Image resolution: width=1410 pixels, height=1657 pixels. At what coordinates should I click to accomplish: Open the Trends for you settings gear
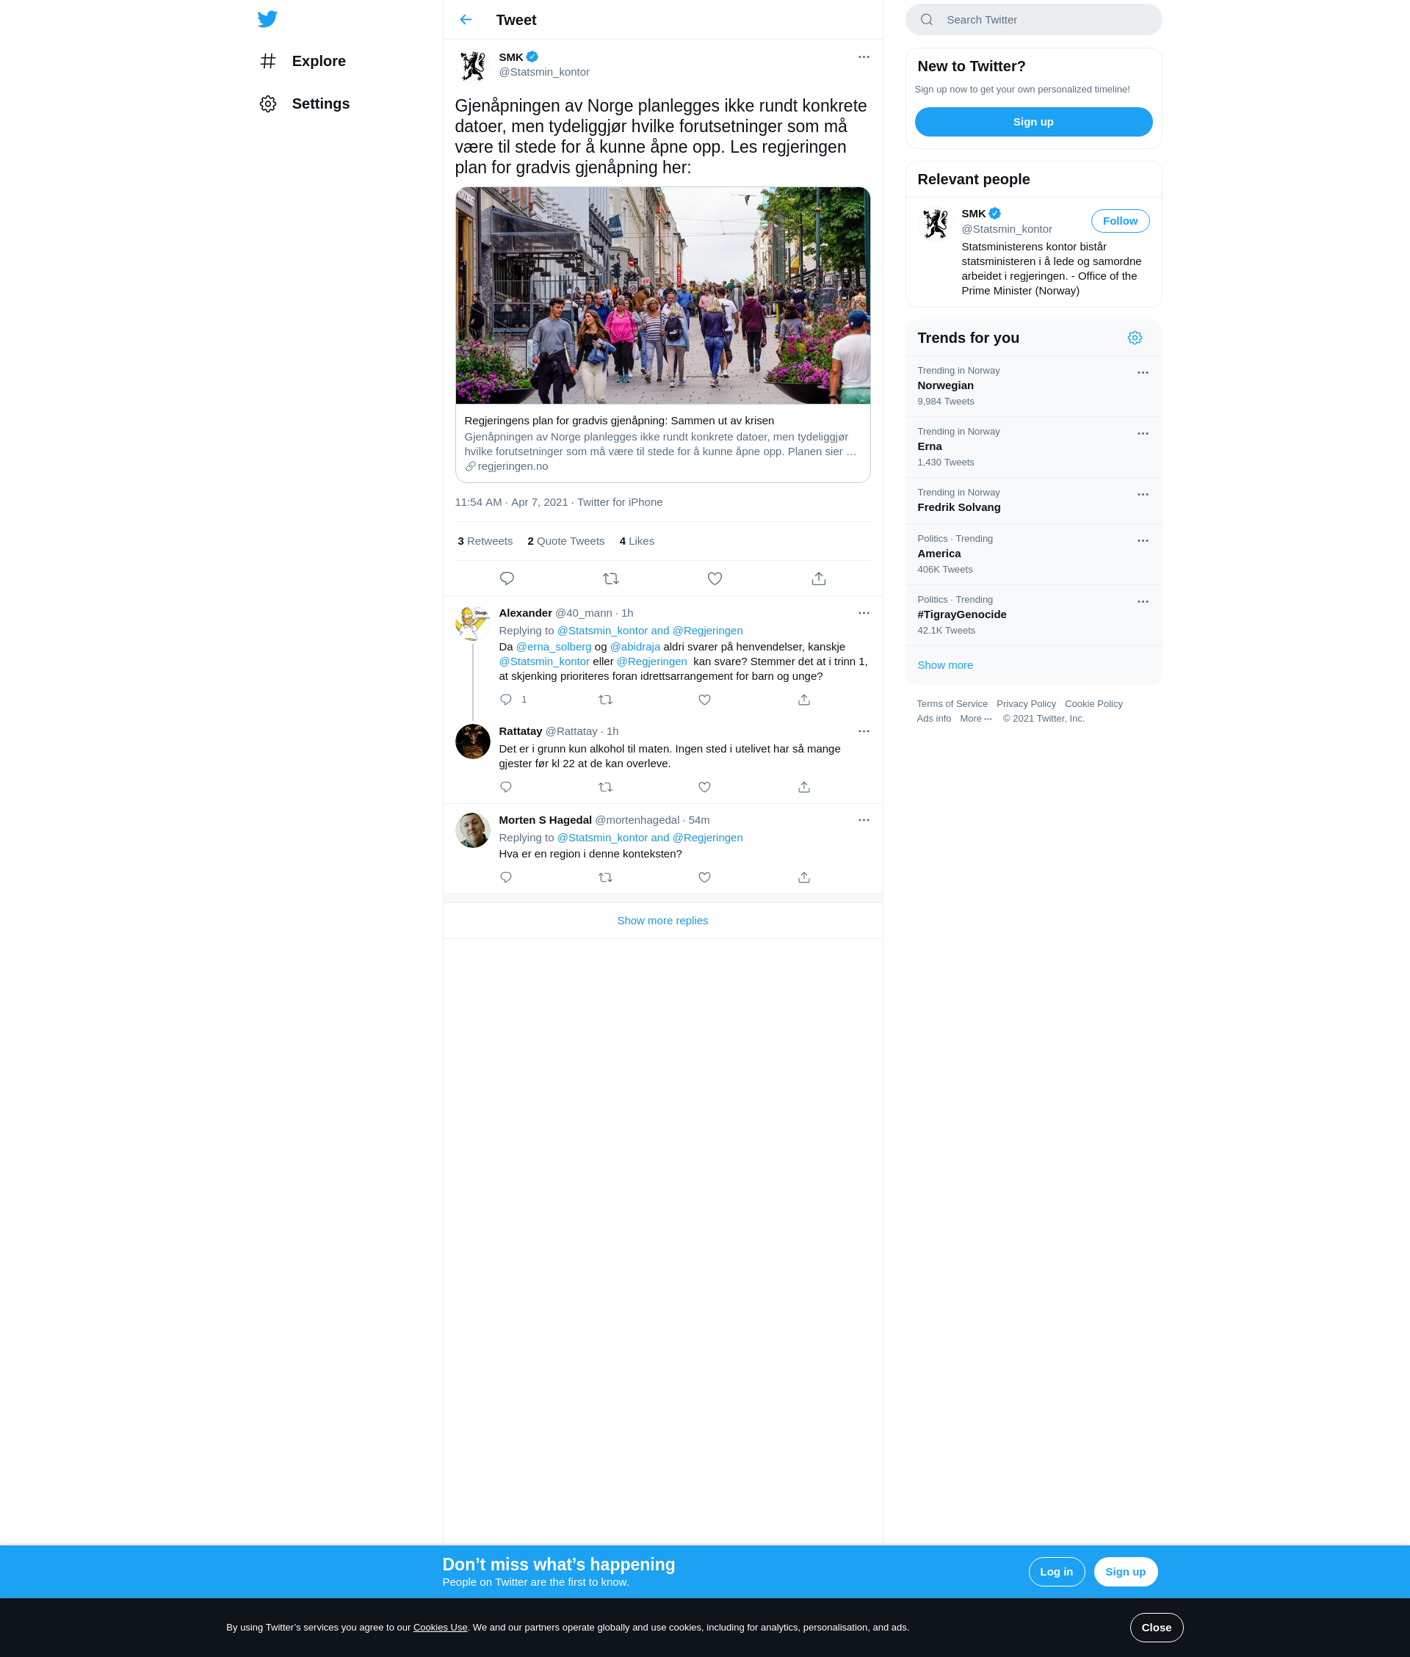click(x=1134, y=338)
